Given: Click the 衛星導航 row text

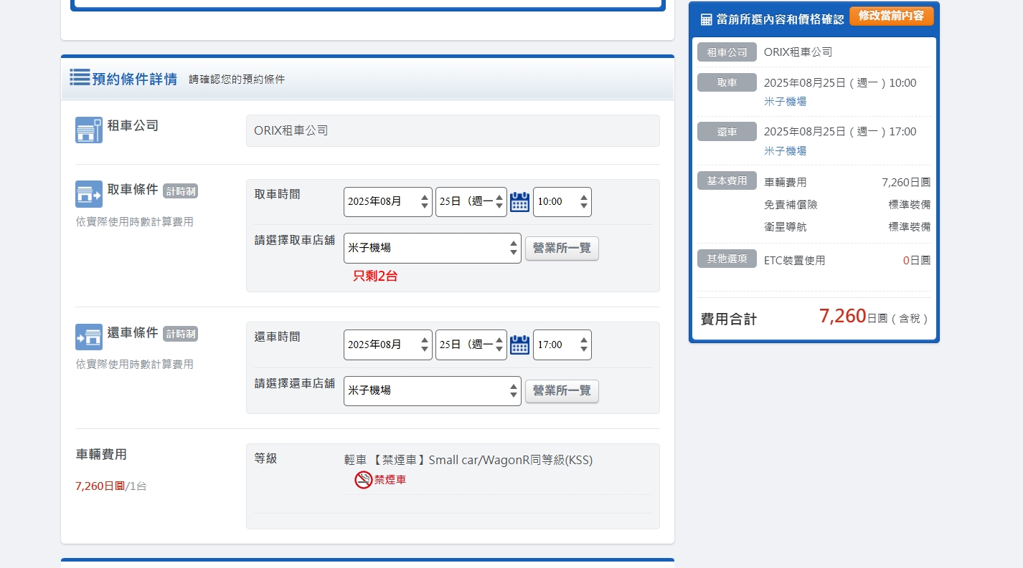Looking at the screenshot, I should [786, 227].
